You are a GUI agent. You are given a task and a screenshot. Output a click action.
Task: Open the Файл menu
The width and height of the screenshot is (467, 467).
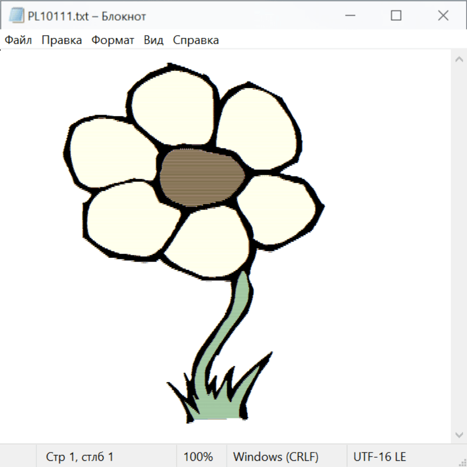pyautogui.click(x=19, y=40)
